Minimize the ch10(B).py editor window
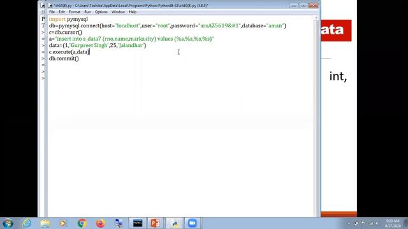The width and height of the screenshot is (408, 229). click(294, 6)
